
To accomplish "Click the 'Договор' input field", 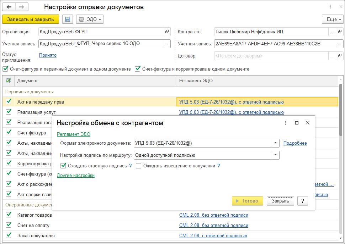I will [270, 56].
